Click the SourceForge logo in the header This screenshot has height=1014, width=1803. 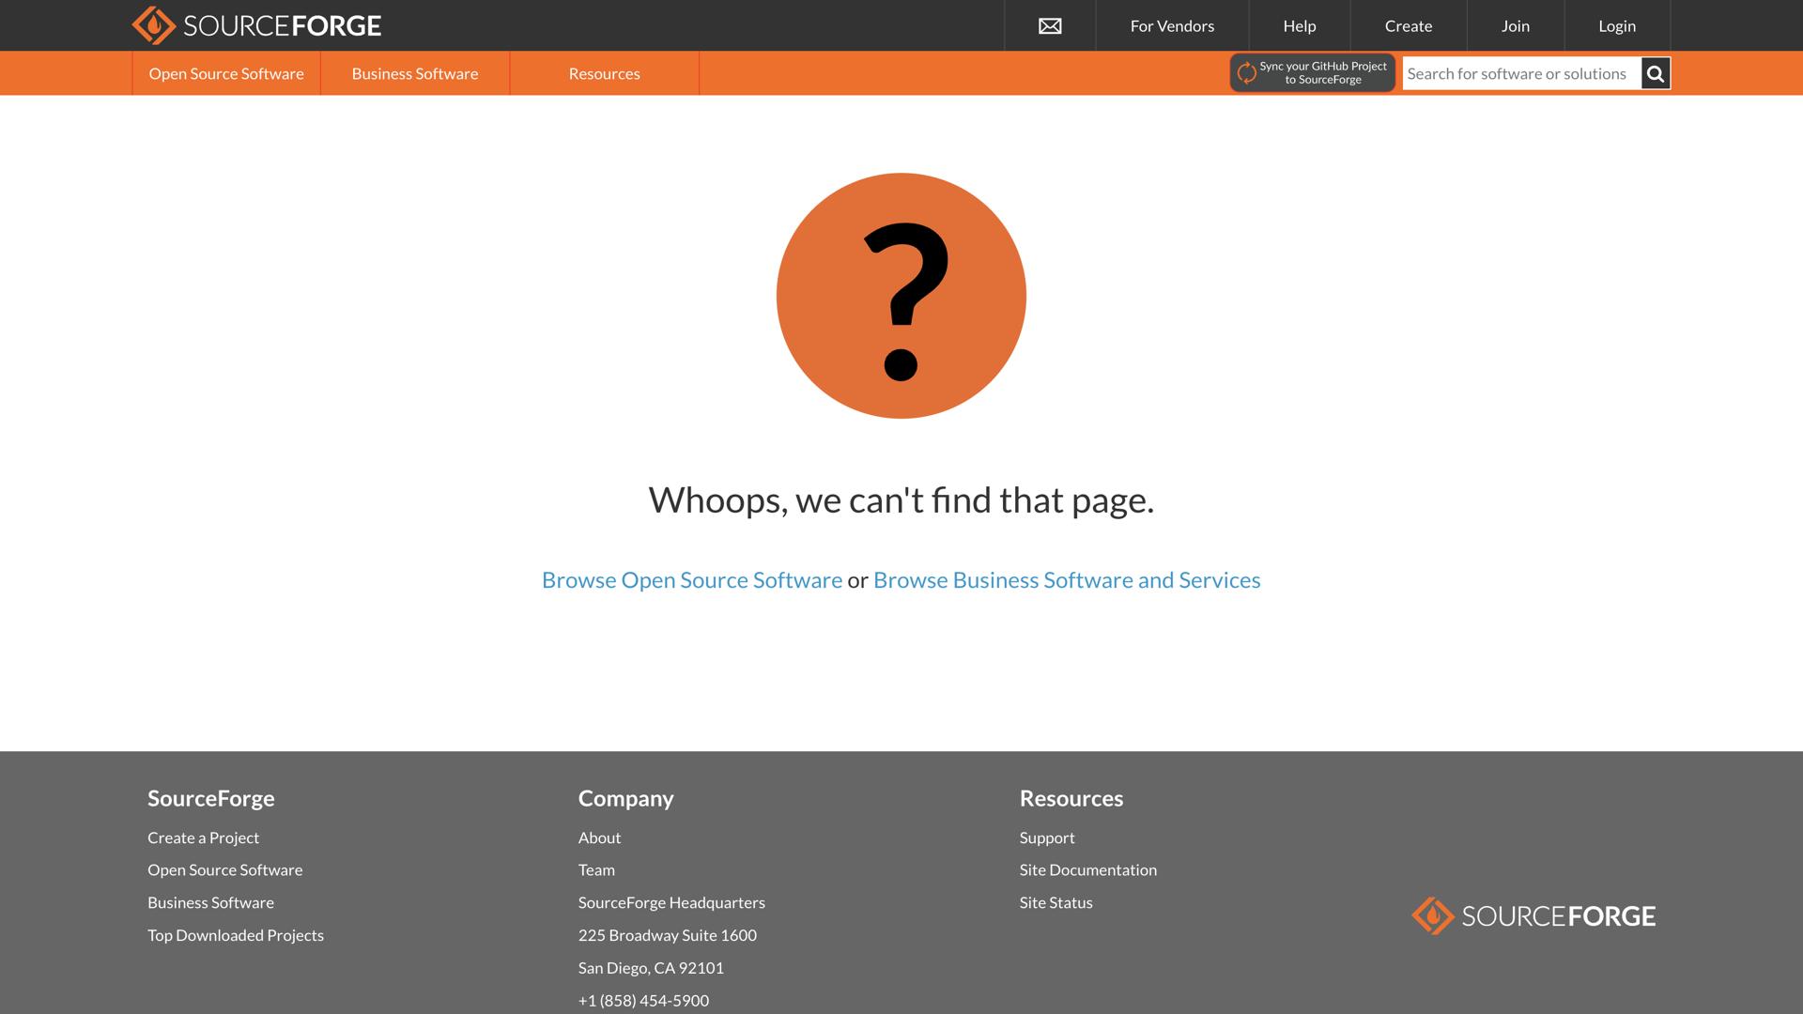click(x=258, y=25)
